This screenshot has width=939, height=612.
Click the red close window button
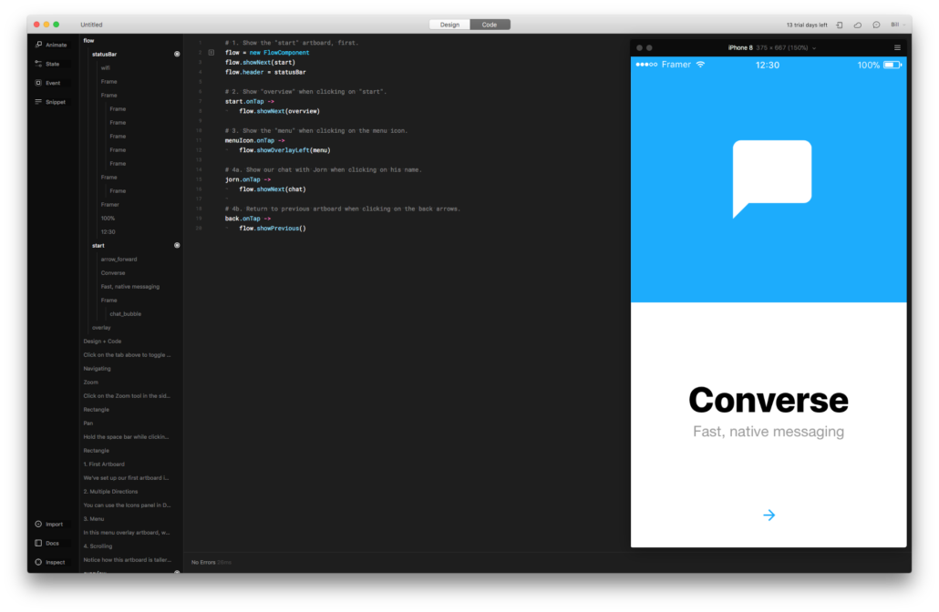point(36,25)
